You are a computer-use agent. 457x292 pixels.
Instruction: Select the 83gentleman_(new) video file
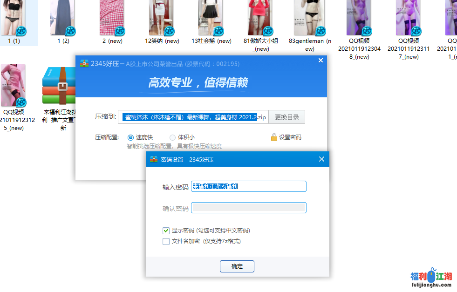point(310,18)
